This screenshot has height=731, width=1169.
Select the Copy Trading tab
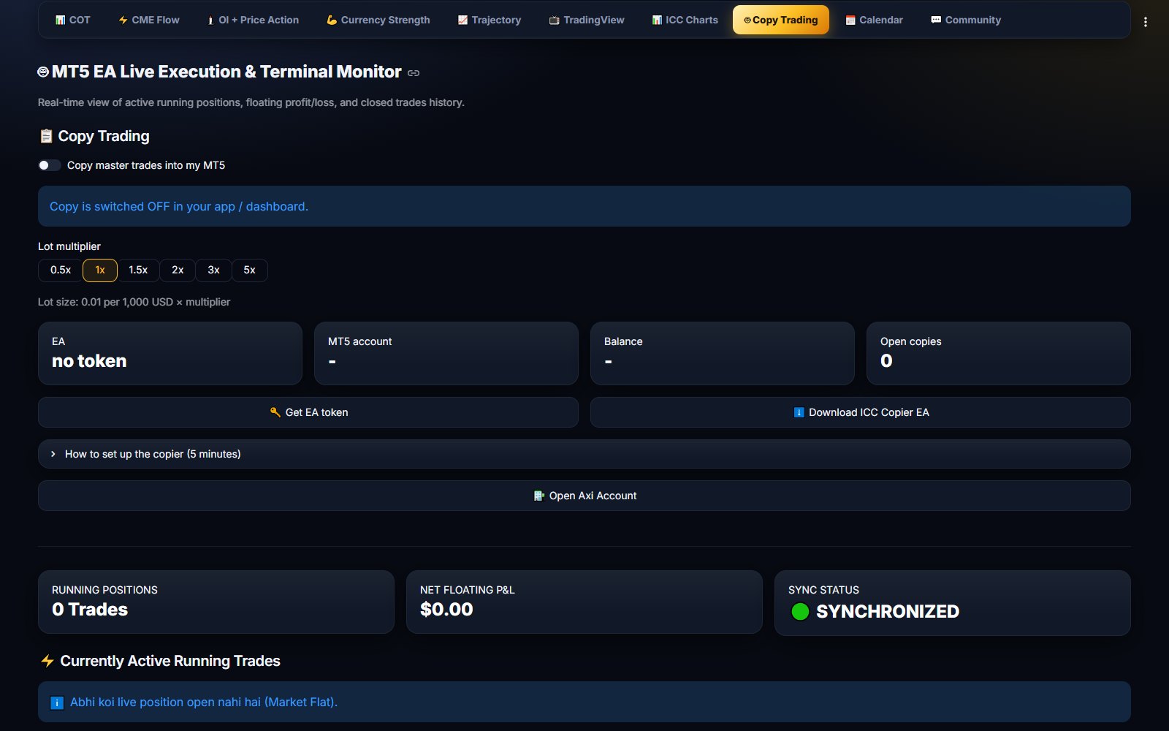click(x=781, y=20)
